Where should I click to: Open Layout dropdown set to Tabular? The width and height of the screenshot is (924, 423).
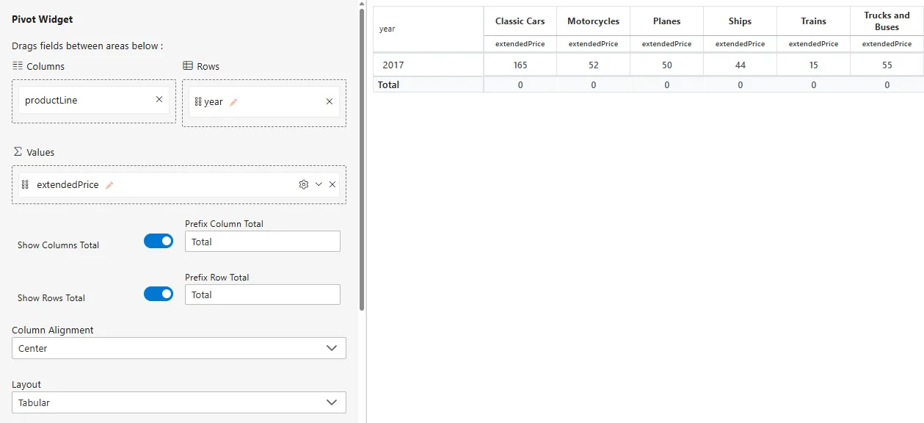[178, 402]
